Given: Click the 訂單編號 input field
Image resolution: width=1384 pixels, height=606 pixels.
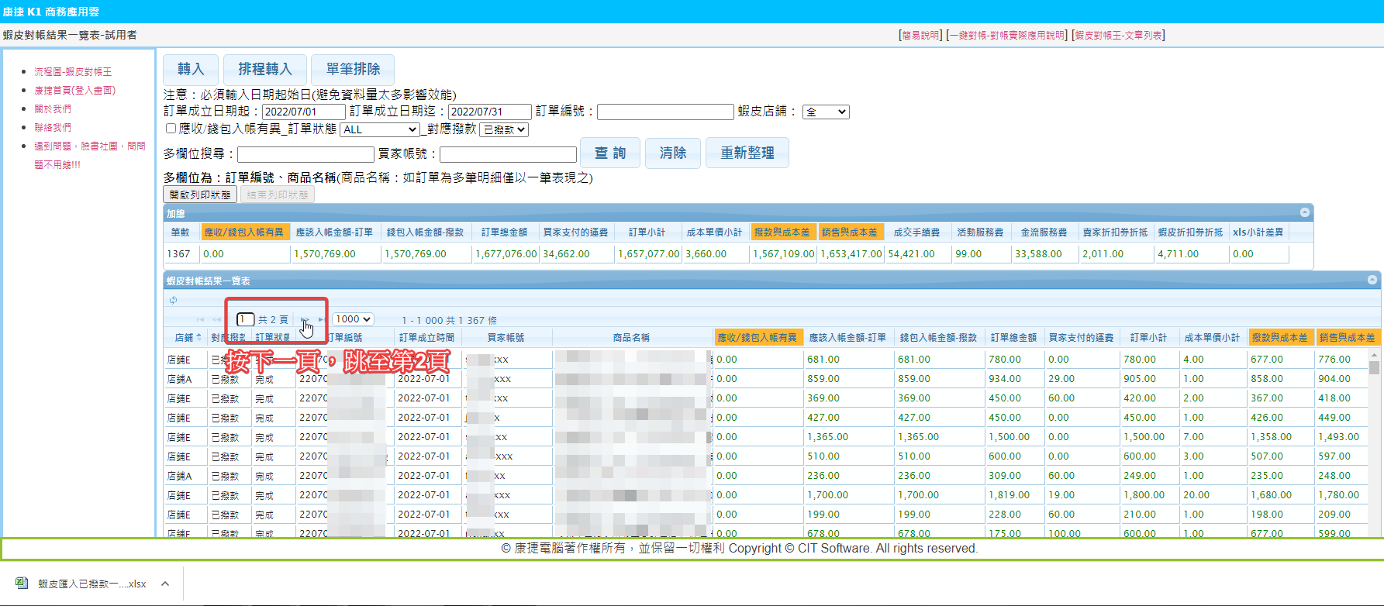Looking at the screenshot, I should [664, 112].
